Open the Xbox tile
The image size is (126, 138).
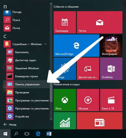pos(65,100)
